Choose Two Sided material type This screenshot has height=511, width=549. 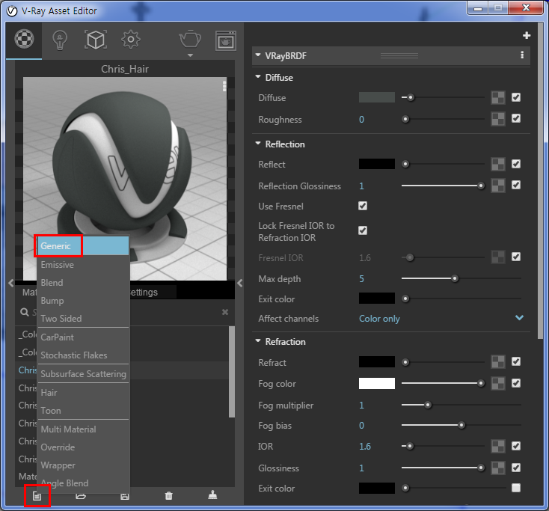click(x=83, y=319)
